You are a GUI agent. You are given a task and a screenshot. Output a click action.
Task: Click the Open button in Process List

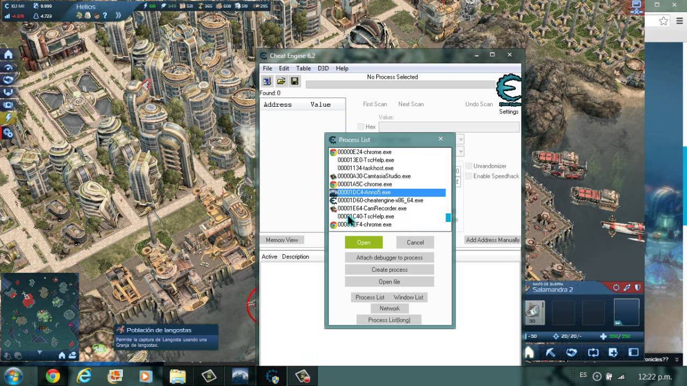(x=364, y=242)
